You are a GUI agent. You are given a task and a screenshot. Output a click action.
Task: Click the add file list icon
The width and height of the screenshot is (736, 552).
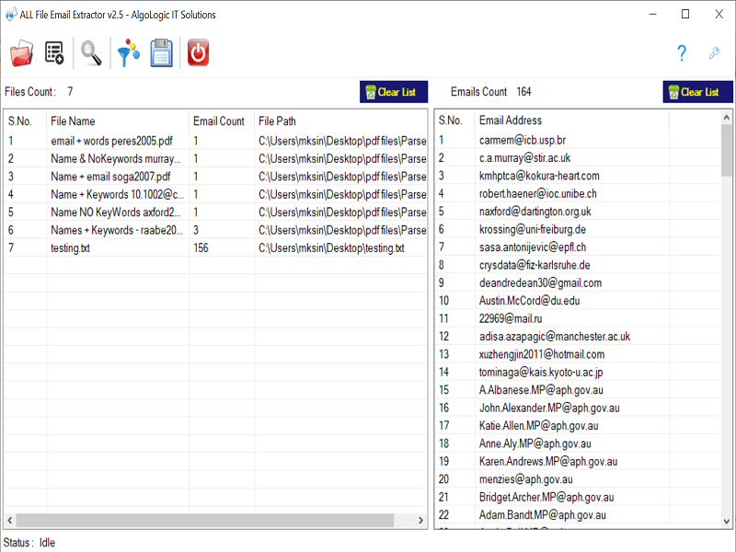coord(55,54)
